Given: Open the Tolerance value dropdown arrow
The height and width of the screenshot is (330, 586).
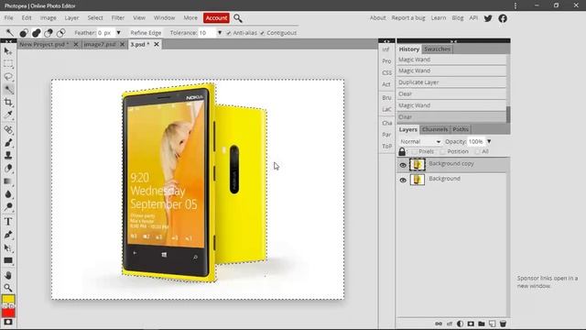Looking at the screenshot, I should 220,33.
